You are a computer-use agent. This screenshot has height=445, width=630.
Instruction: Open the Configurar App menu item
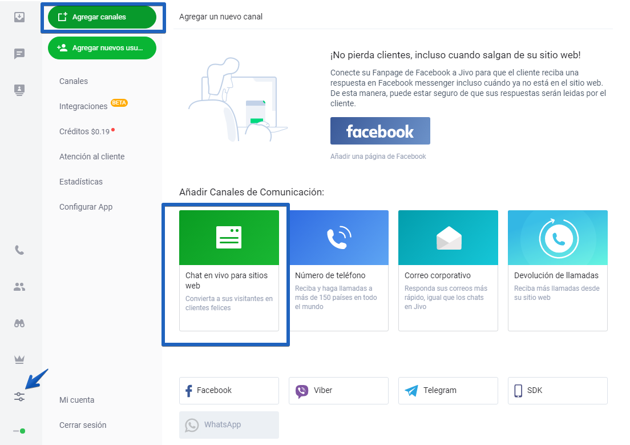coord(86,207)
